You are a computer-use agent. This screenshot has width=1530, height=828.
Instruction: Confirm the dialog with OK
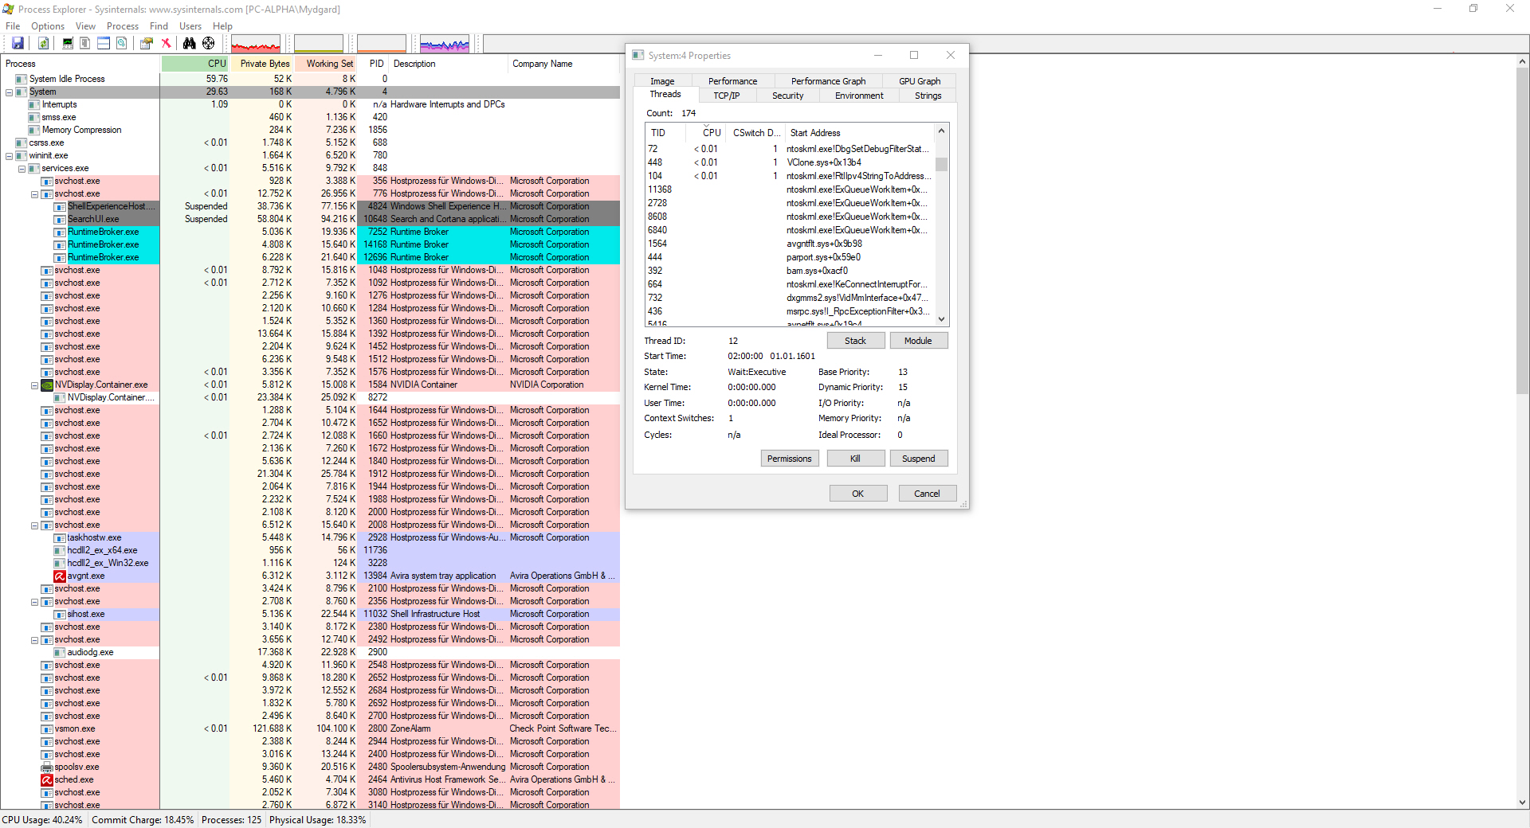(857, 494)
